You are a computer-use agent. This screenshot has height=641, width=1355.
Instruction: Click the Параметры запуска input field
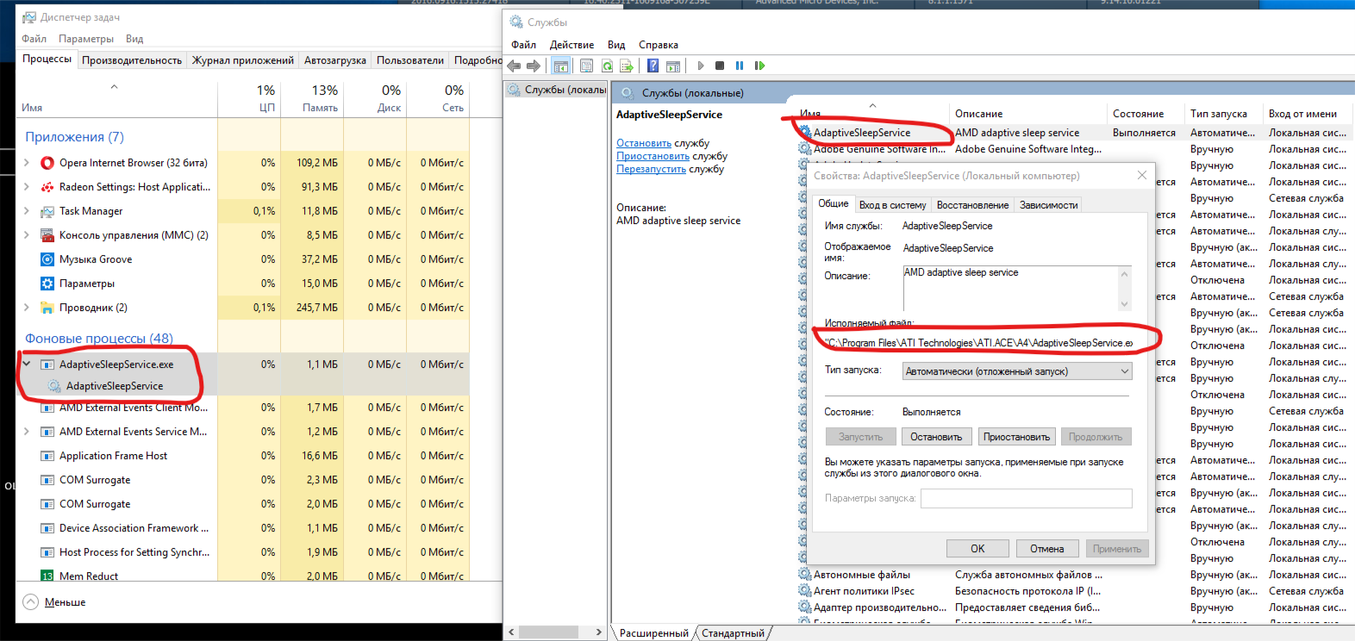coord(1027,498)
